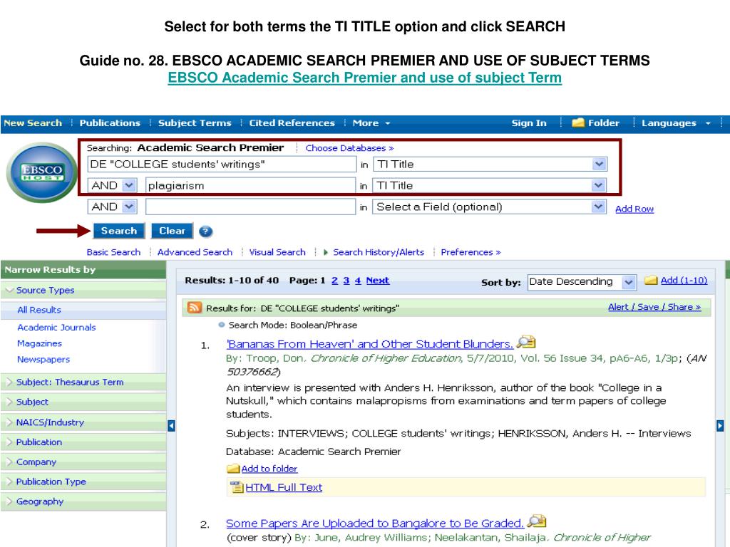Go to results page 2
Image resolution: width=730 pixels, height=547 pixels.
coord(335,281)
